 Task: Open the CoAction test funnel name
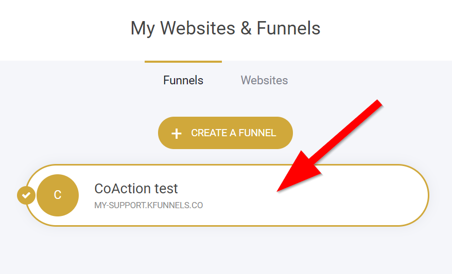[x=136, y=189]
